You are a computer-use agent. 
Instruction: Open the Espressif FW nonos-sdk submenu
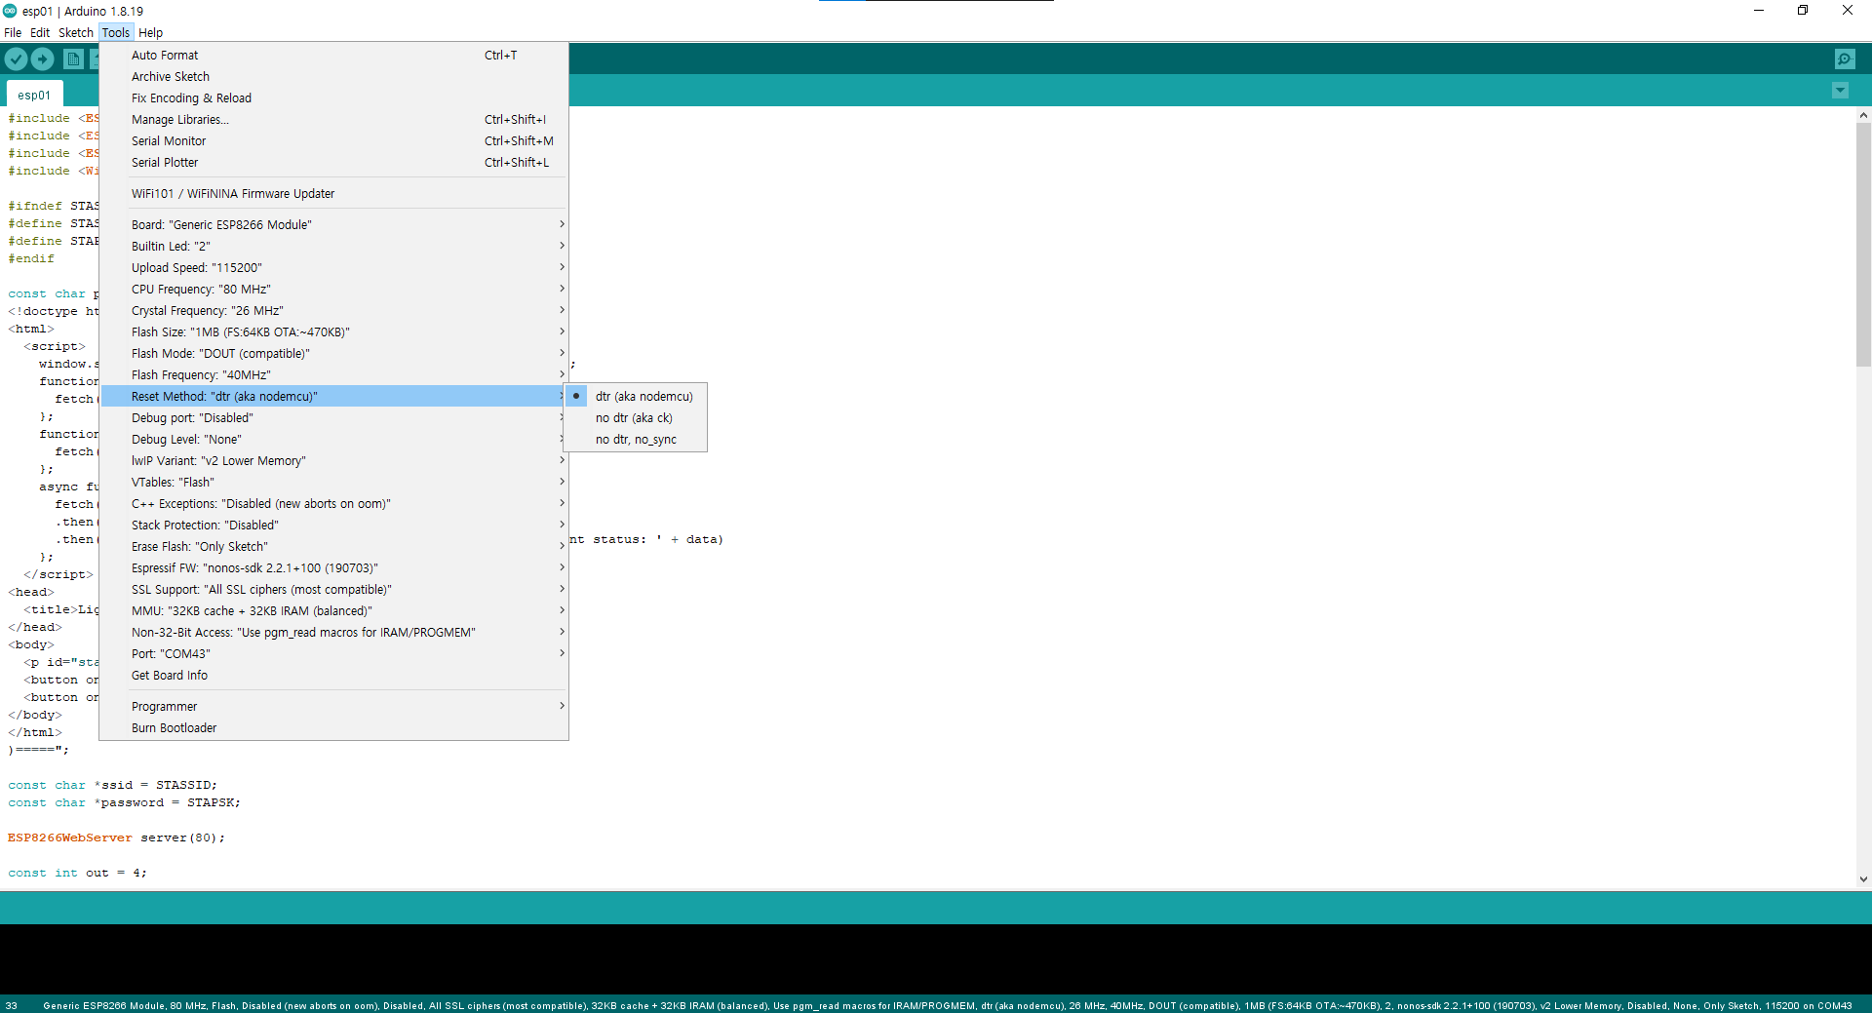tap(333, 568)
